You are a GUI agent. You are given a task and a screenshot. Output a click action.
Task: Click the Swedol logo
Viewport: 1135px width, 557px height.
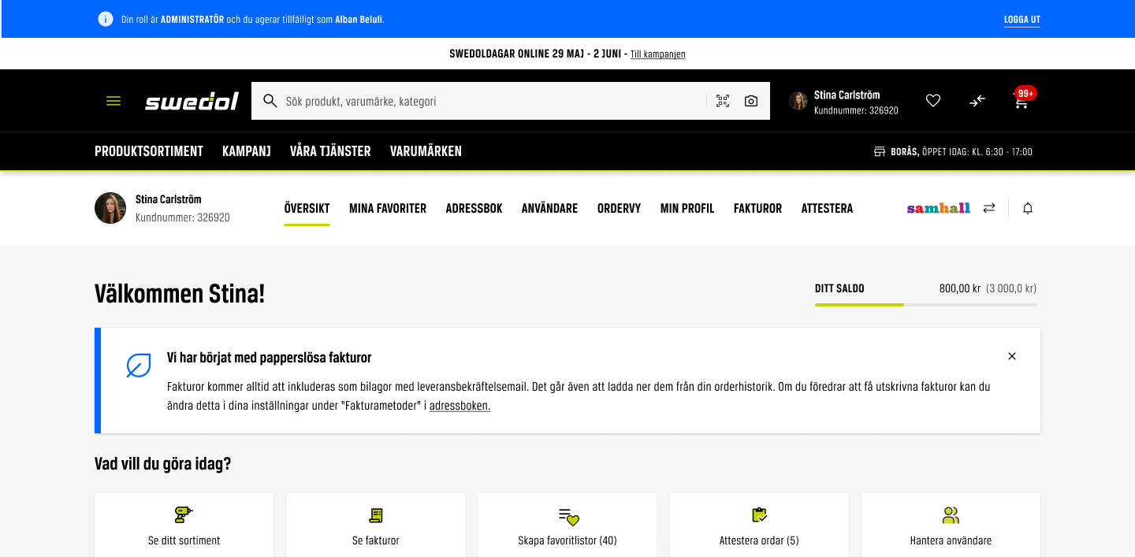[192, 101]
